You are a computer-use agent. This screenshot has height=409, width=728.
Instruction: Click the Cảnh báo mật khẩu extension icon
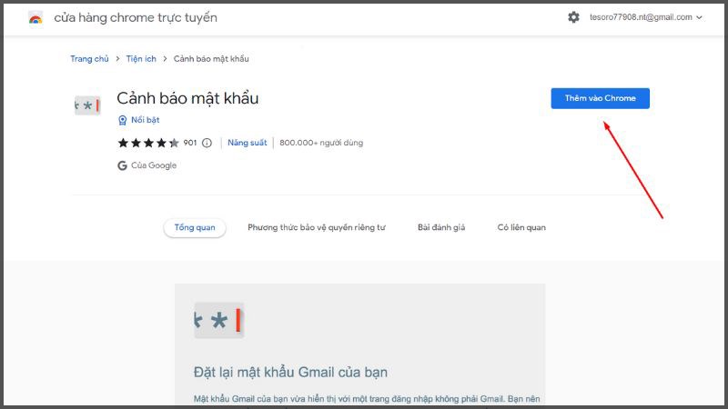click(x=87, y=105)
